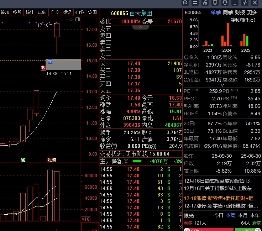The height and width of the screenshot is (231, 262).
Task: Select 本年 in 眼光 section
Action: (255, 215)
